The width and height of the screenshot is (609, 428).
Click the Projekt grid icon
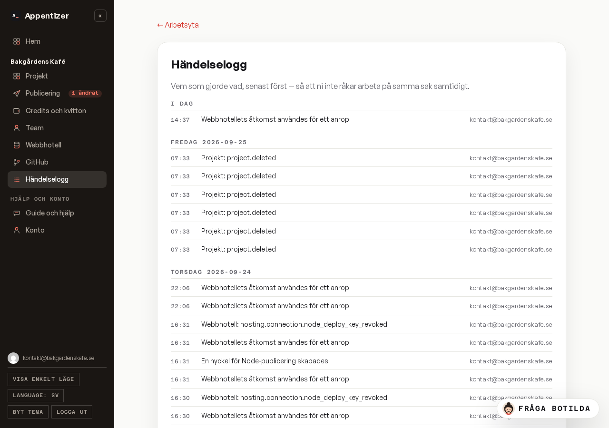(x=17, y=76)
